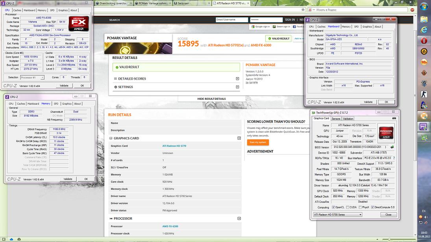Click Validate in the top-left CPU-Z window

point(64,86)
